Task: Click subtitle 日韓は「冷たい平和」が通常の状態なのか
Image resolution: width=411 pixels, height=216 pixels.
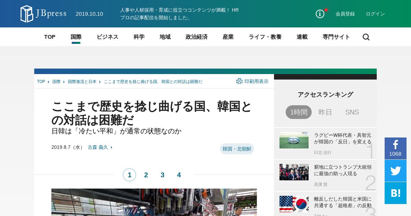Action: 116,131
